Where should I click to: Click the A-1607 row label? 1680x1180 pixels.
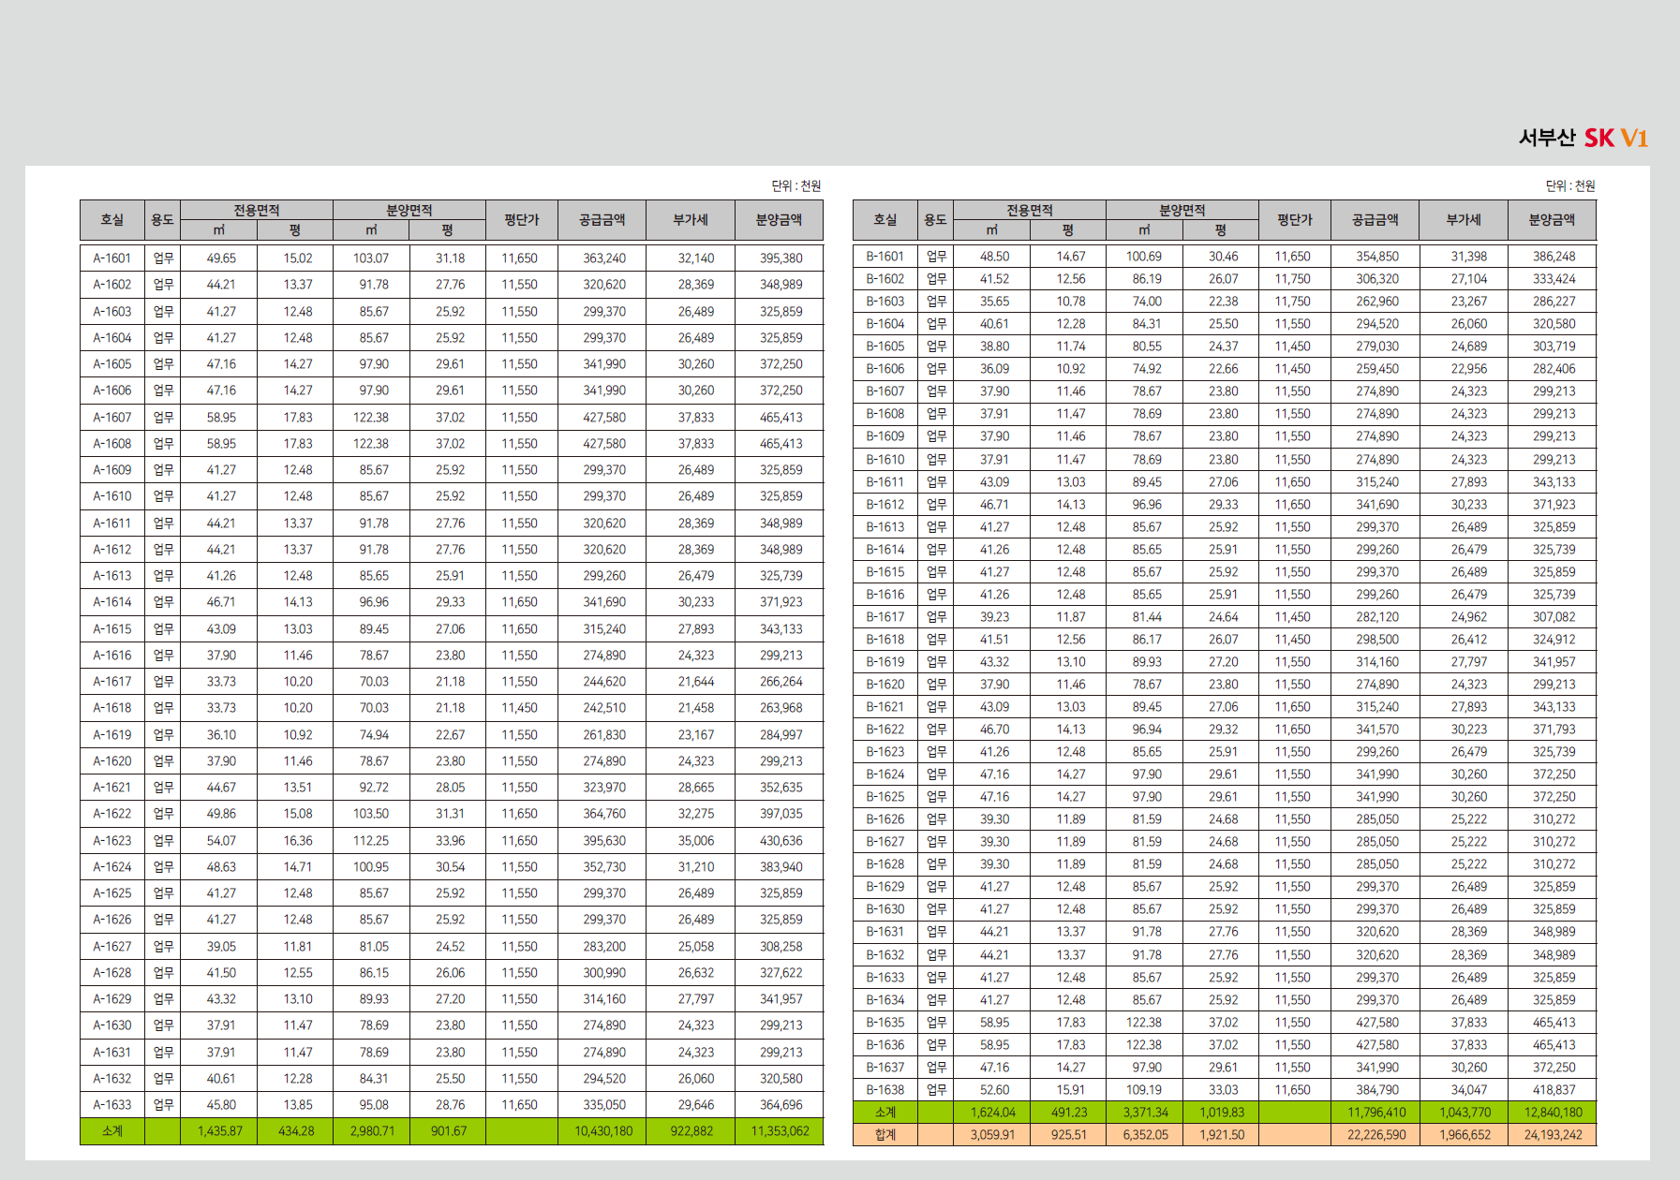click(x=112, y=418)
